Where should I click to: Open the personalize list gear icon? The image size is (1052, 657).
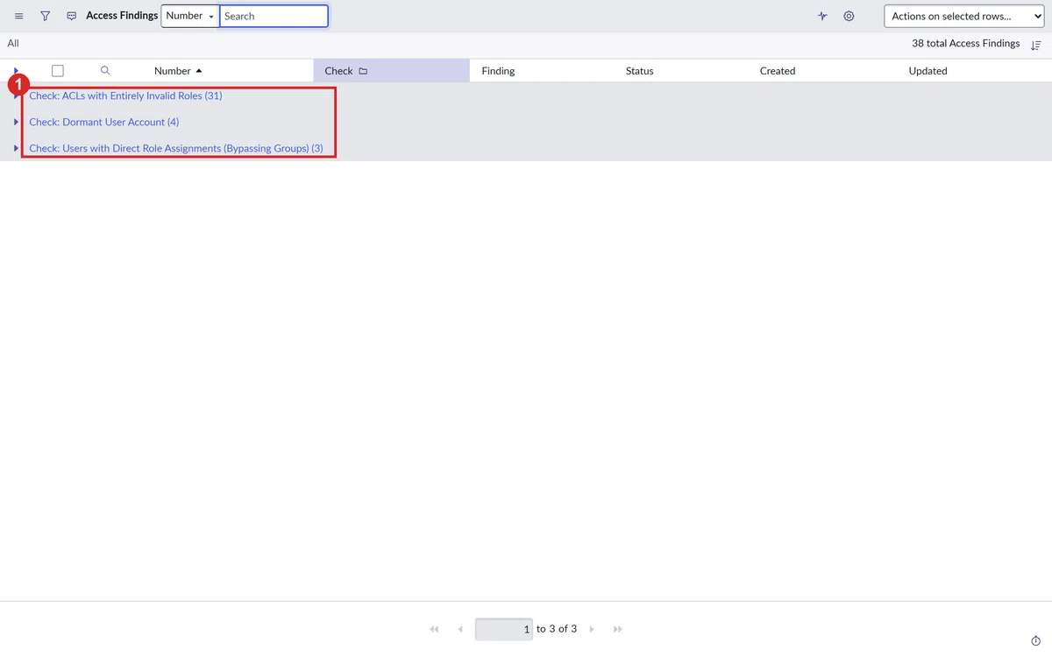pyautogui.click(x=849, y=16)
